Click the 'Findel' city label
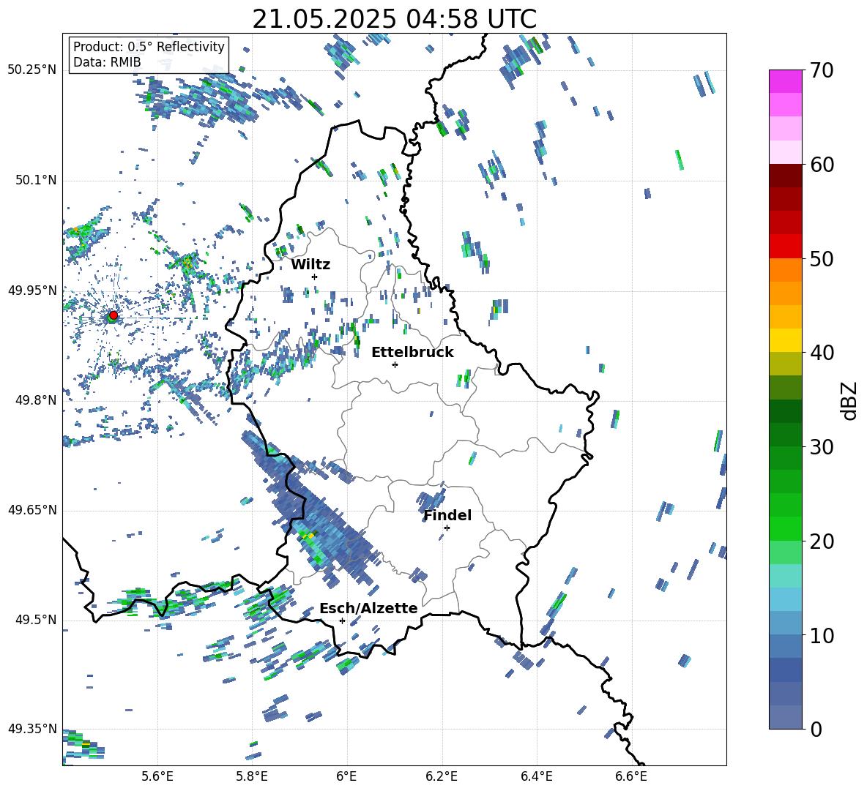The height and width of the screenshot is (791, 867). 447,515
